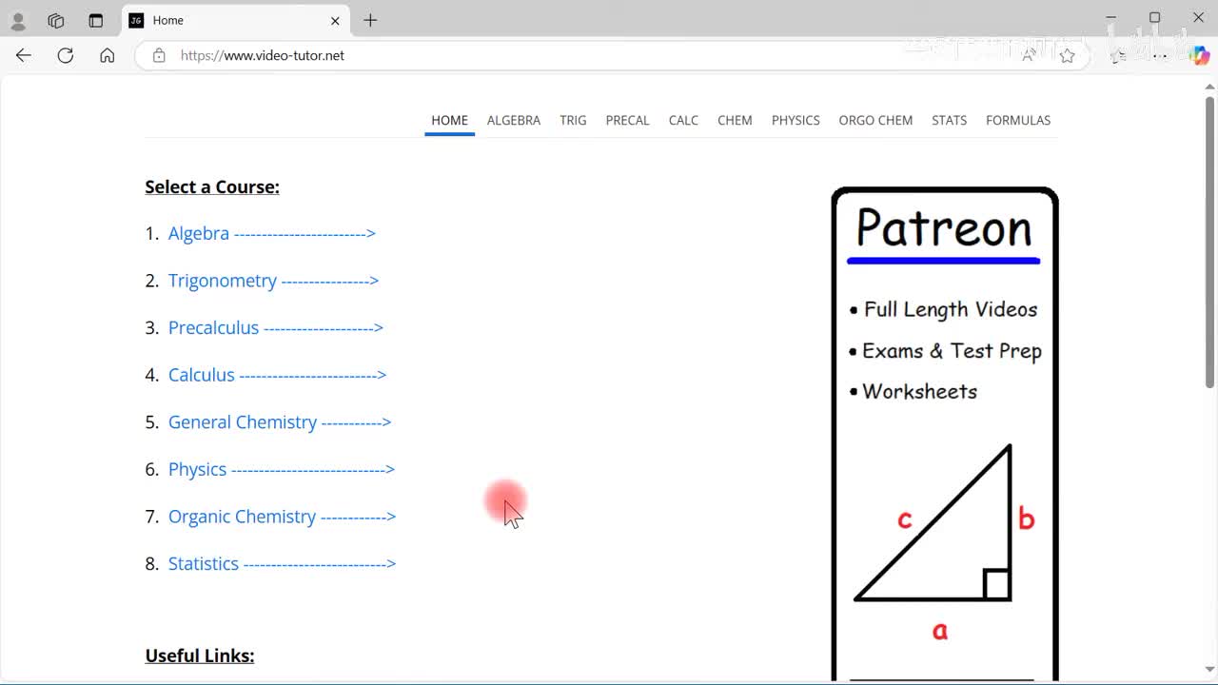Image resolution: width=1218 pixels, height=685 pixels.
Task: Open the Settings and more ellipsis menu
Action: point(1159,55)
